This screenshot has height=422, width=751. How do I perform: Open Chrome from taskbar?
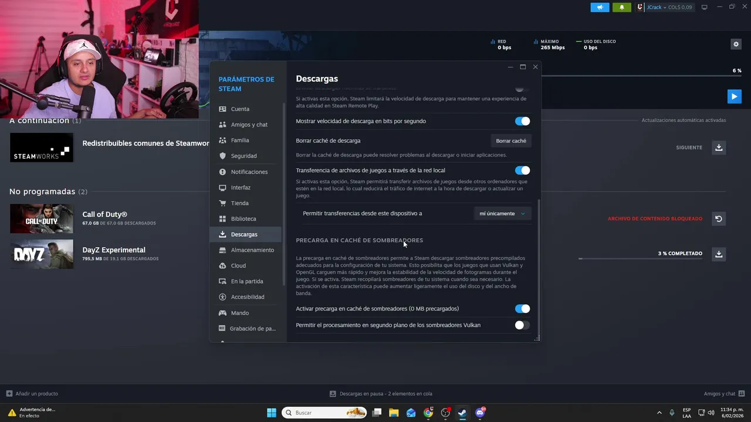(x=428, y=413)
